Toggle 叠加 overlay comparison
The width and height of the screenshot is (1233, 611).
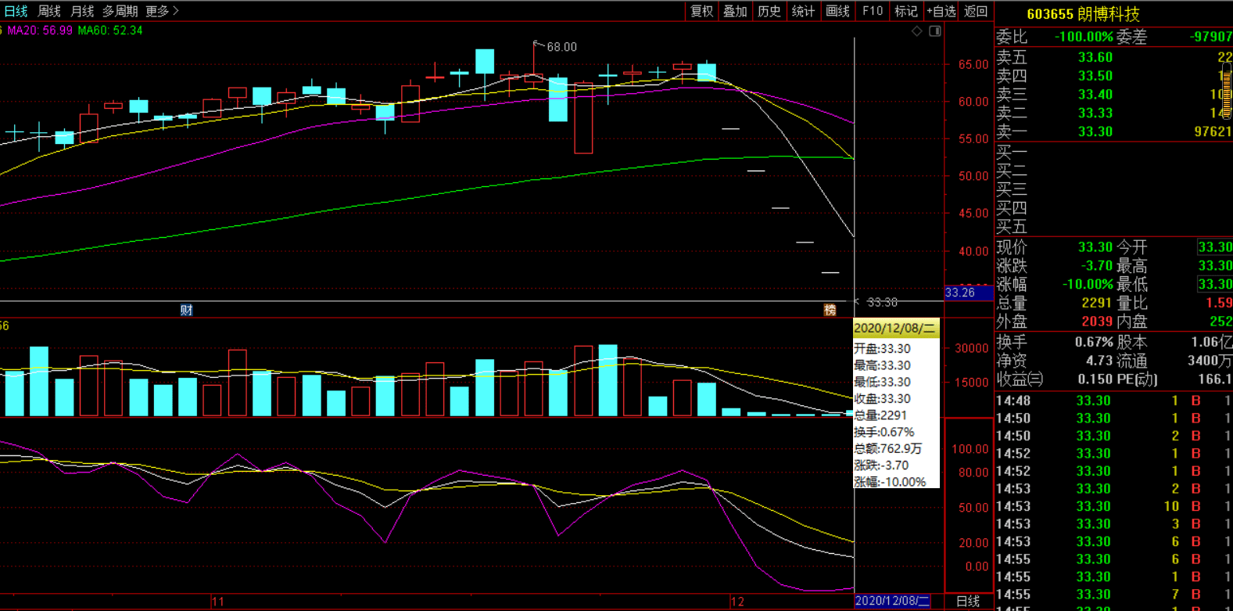tap(735, 11)
